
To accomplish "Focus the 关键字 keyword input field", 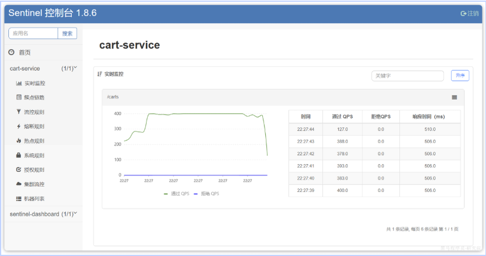I will pyautogui.click(x=407, y=76).
